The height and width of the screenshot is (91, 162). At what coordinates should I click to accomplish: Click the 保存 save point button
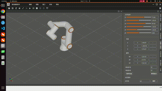(154, 81)
